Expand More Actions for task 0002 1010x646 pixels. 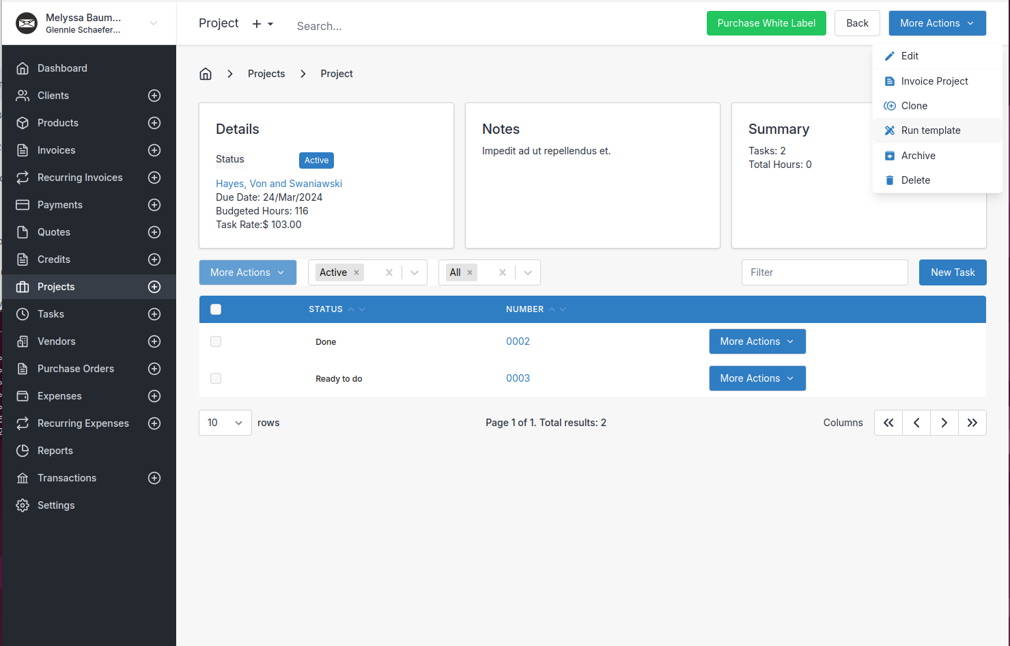coord(757,341)
